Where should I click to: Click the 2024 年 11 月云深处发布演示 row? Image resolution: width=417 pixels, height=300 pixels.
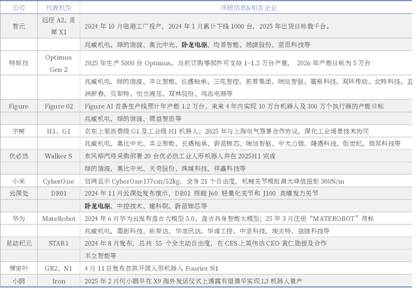pyautogui.click(x=245, y=193)
